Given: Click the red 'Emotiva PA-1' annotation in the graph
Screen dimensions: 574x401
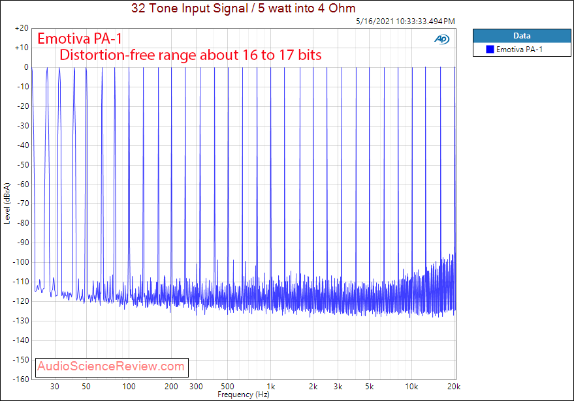Looking at the screenshot, I should click(80, 38).
